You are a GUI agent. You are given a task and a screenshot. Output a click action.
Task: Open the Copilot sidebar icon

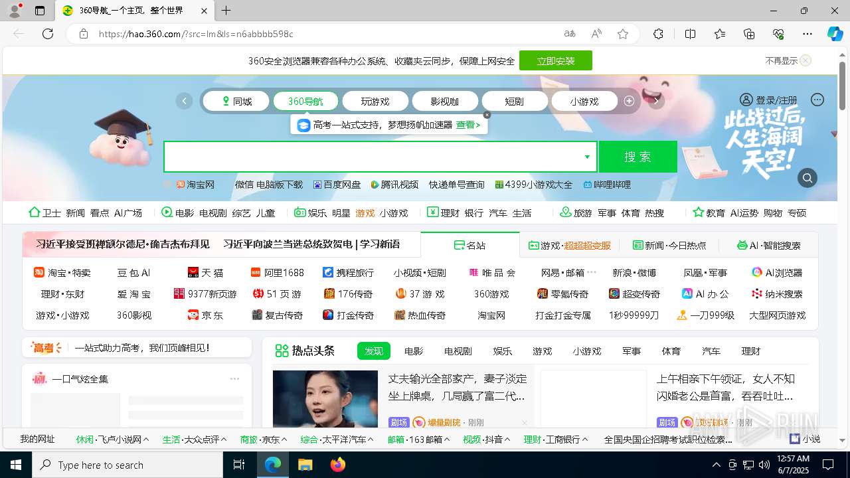pyautogui.click(x=835, y=34)
